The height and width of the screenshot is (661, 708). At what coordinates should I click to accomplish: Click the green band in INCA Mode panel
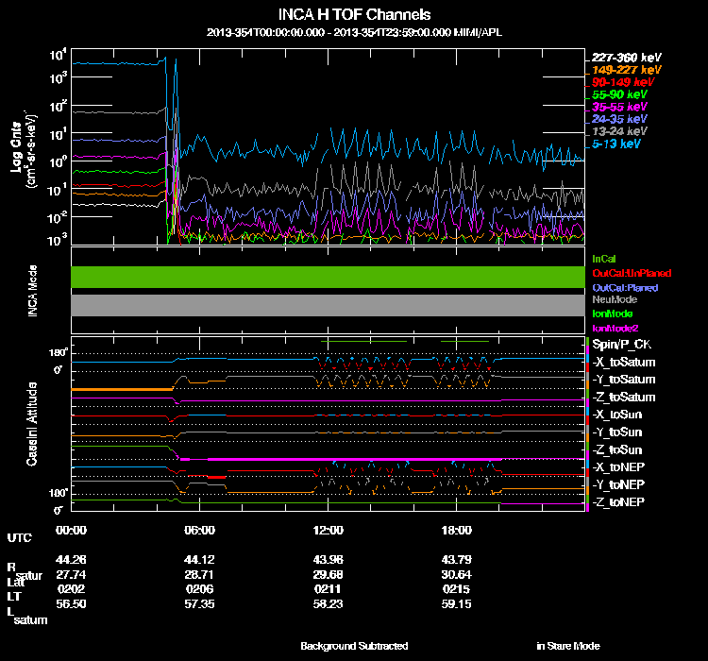point(328,276)
